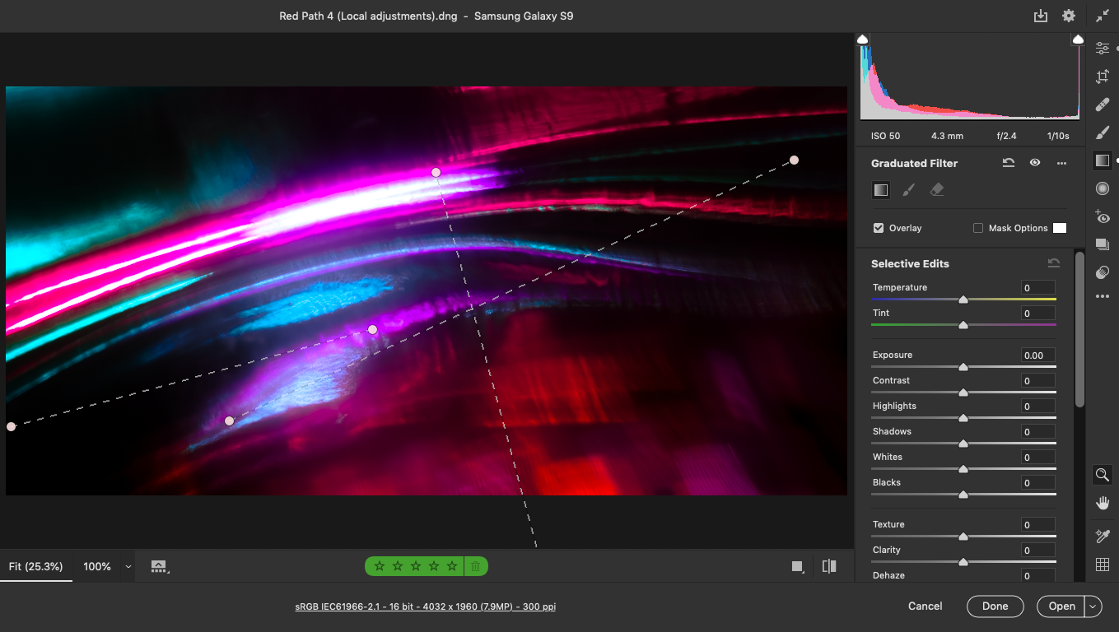Click the Done button
The width and height of the screenshot is (1119, 632).
pyautogui.click(x=995, y=606)
